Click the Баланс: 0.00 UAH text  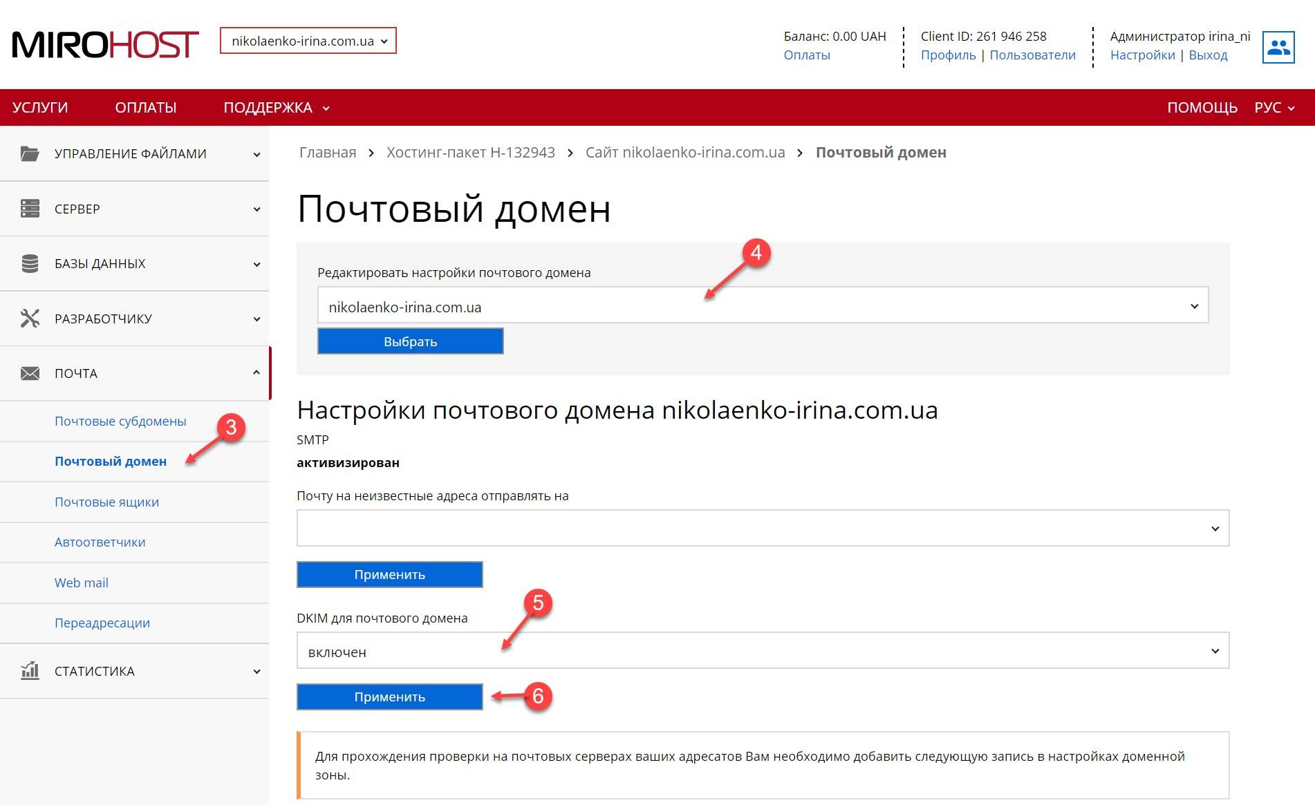click(834, 36)
